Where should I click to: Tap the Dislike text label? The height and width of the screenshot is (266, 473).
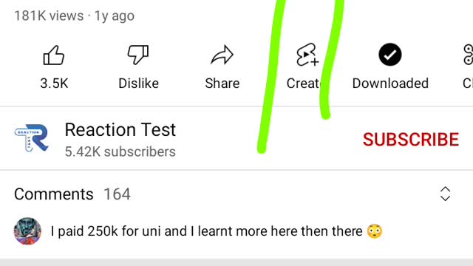138,83
